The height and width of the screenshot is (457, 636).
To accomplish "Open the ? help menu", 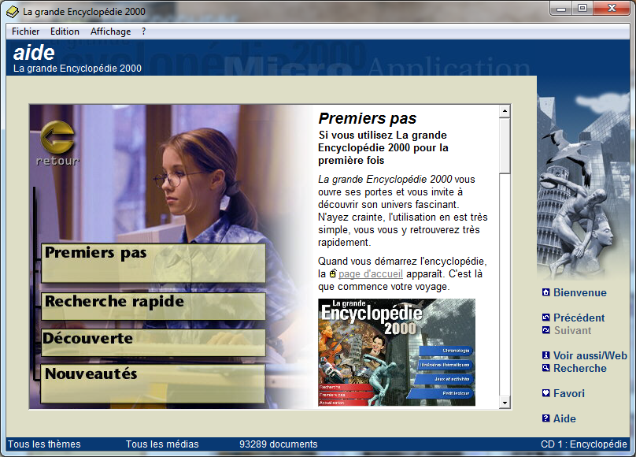I will [143, 32].
